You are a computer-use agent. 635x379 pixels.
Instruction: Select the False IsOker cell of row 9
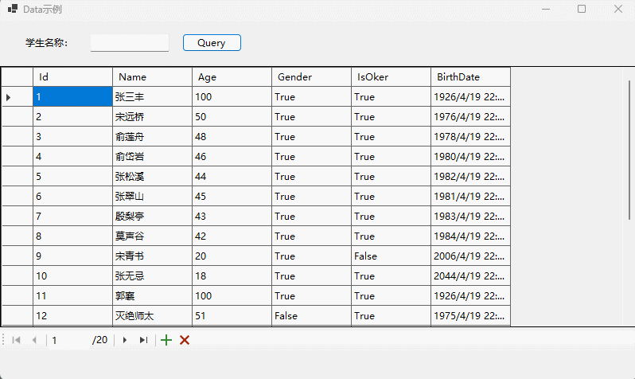[391, 256]
